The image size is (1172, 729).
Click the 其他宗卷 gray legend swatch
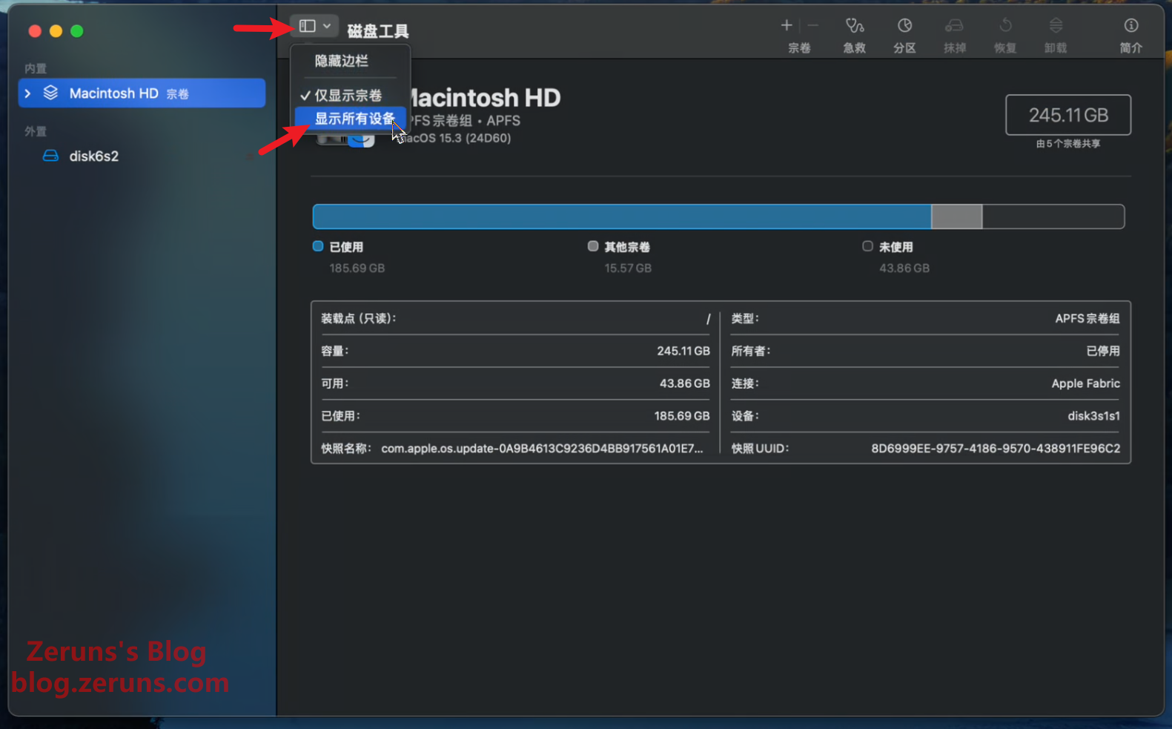[593, 246]
